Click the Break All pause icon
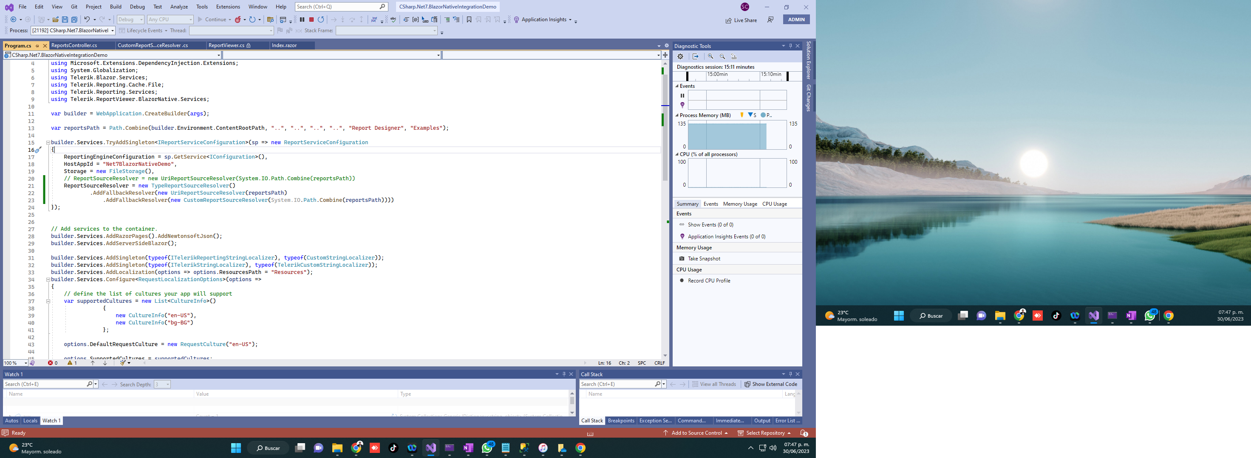This screenshot has width=1251, height=458. [x=302, y=20]
